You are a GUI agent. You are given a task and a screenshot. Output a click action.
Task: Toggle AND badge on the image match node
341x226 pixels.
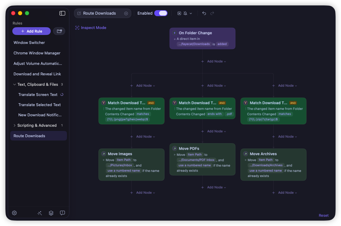click(x=151, y=103)
